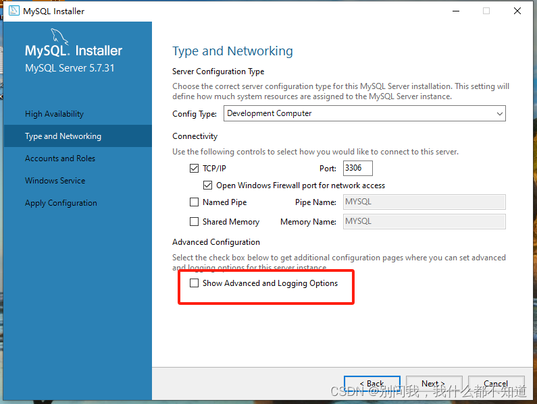537x404 pixels.
Task: Close the MySQL Installer window
Action: [x=517, y=11]
